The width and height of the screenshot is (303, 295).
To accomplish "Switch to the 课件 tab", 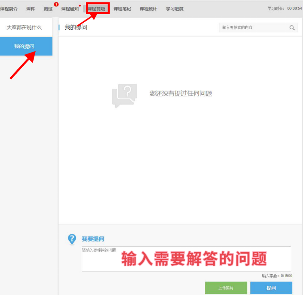I will (x=30, y=9).
